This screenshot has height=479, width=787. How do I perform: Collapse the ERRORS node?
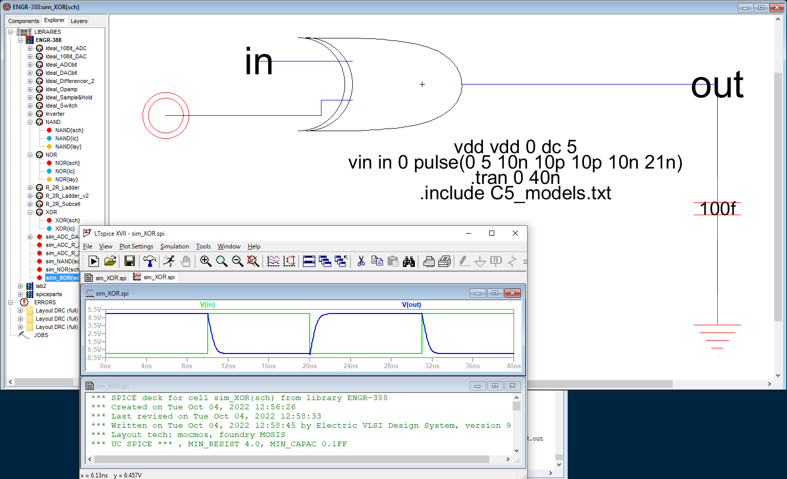[11, 302]
